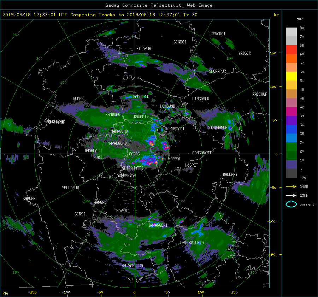
Task: Click the SINDHANUR city label
Action: tap(218, 127)
